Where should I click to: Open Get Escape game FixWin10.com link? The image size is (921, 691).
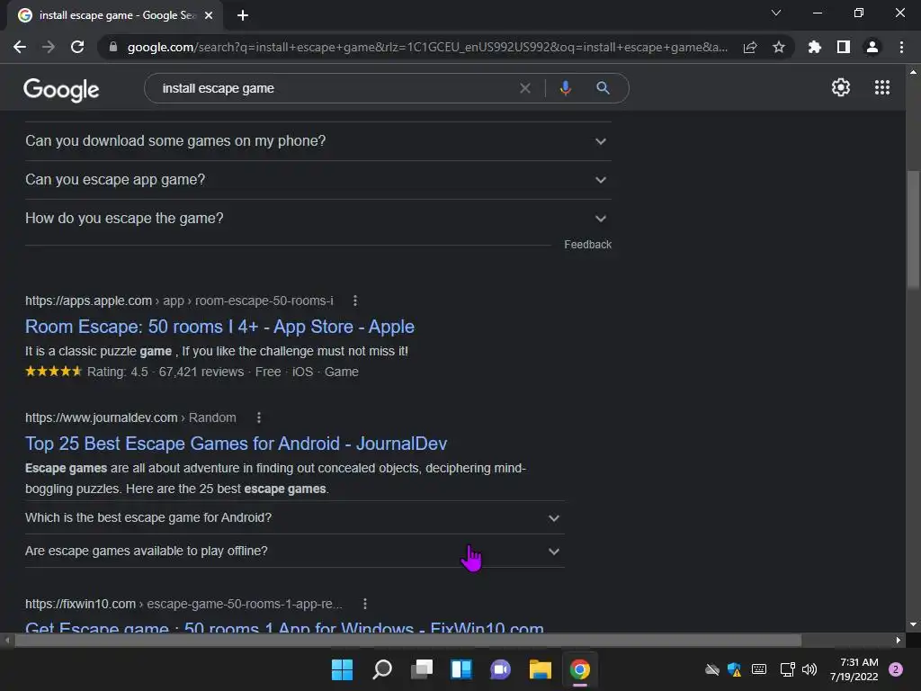(x=284, y=626)
